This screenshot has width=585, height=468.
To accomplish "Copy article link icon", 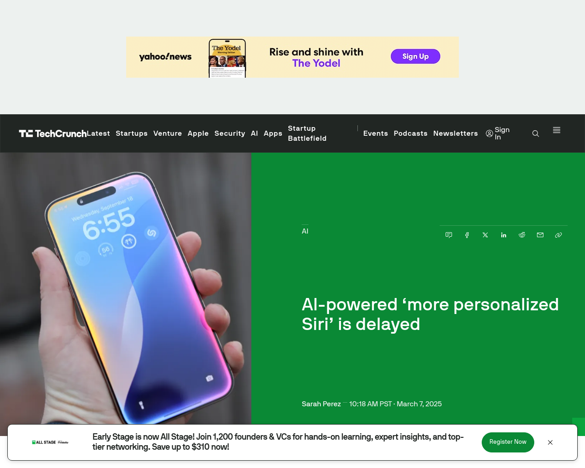I will click(x=558, y=235).
